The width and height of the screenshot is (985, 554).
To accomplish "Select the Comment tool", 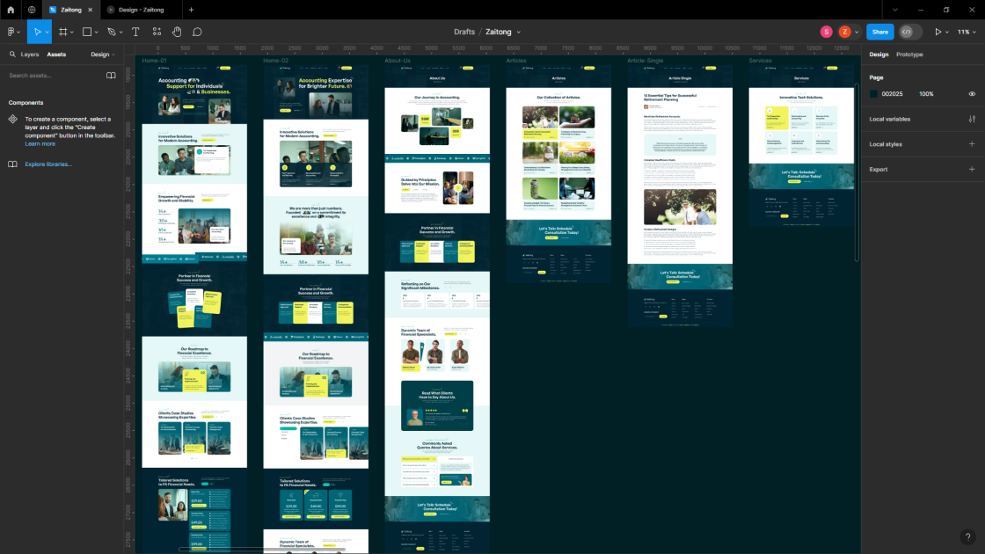I will click(197, 32).
